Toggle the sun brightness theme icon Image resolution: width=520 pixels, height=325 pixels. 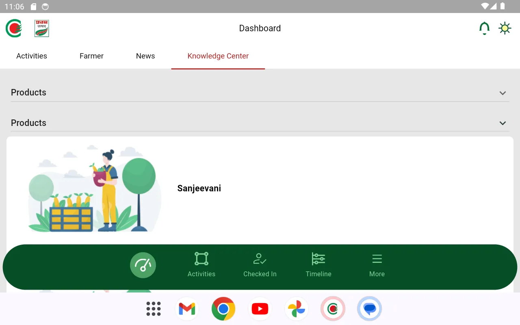coord(505,28)
